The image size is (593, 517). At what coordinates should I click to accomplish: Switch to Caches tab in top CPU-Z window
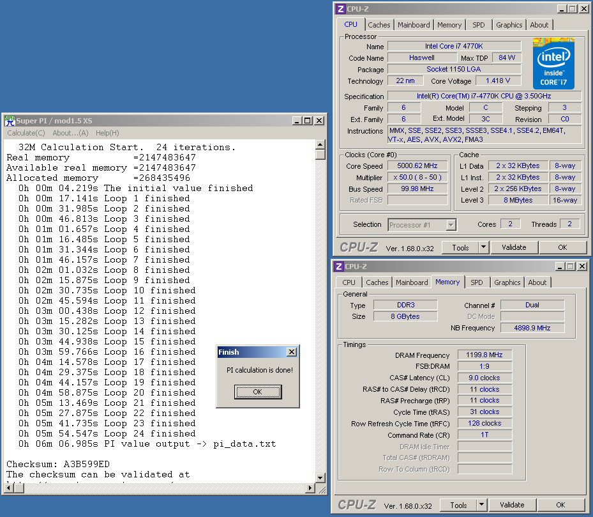click(379, 25)
